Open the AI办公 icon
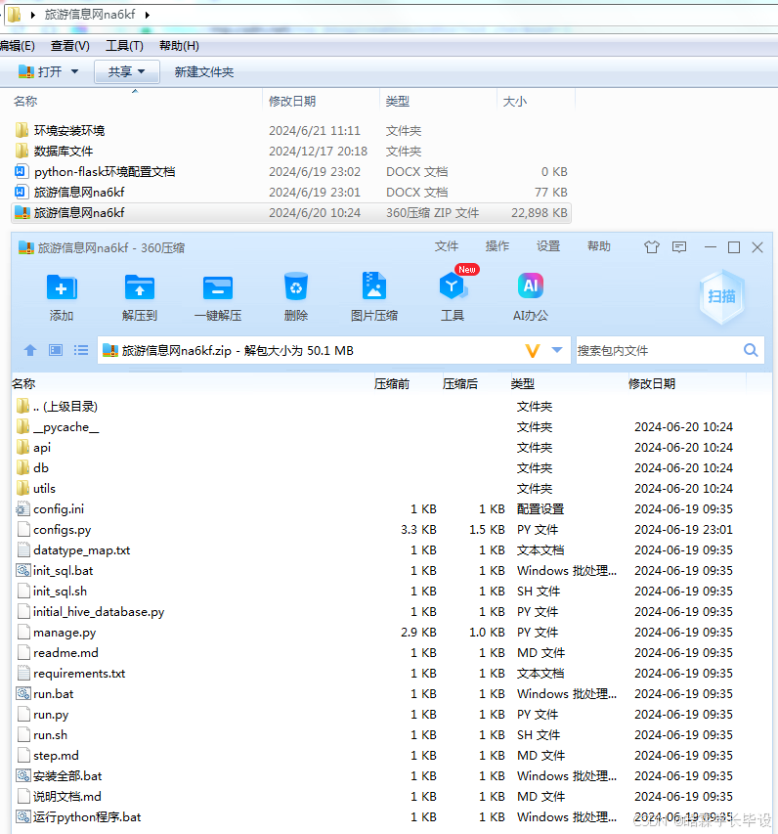This screenshot has height=834, width=778. tap(530, 286)
